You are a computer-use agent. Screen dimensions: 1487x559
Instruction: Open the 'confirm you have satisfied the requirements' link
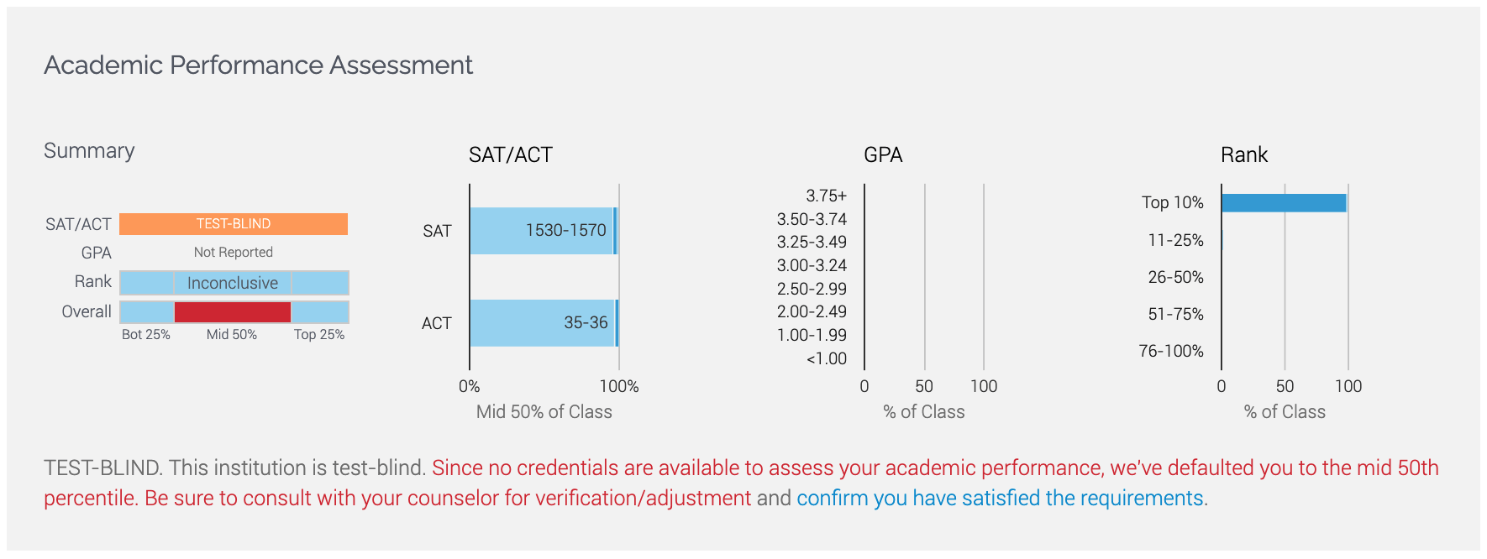[x=1000, y=499]
